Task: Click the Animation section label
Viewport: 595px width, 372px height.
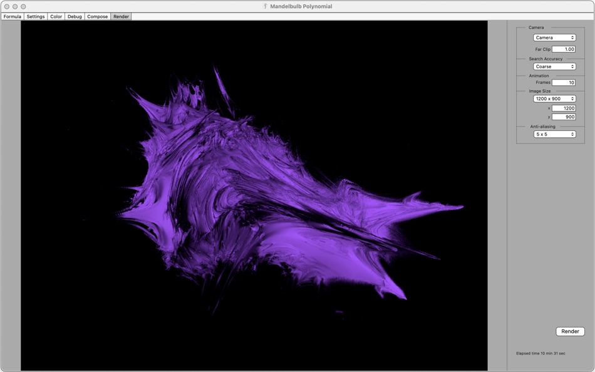Action: (x=539, y=76)
